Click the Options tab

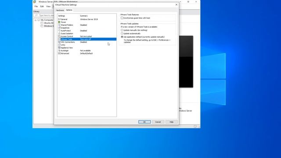tap(69, 10)
